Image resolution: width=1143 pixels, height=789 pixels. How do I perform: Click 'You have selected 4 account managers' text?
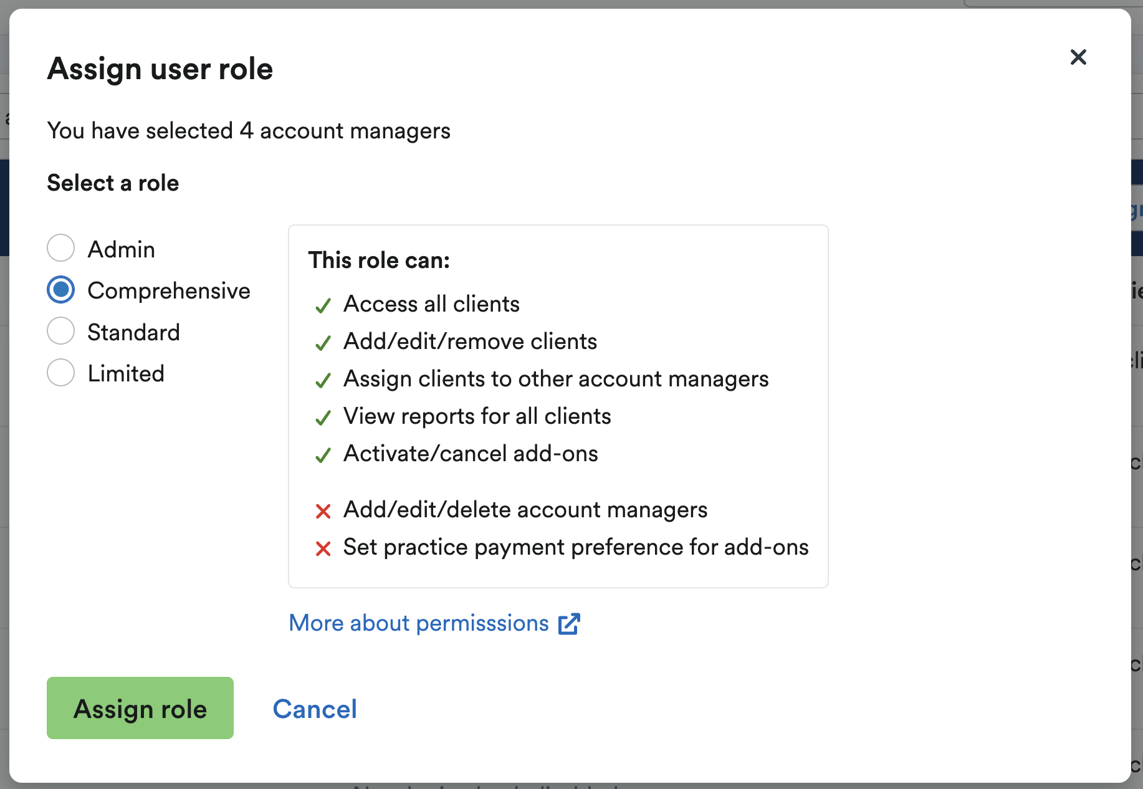(249, 131)
